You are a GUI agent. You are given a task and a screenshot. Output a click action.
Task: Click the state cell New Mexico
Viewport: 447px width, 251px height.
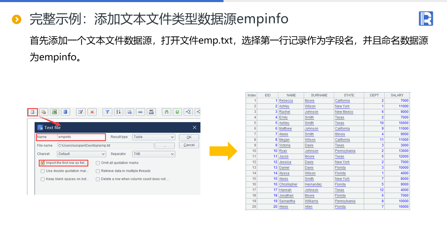coord(349,112)
